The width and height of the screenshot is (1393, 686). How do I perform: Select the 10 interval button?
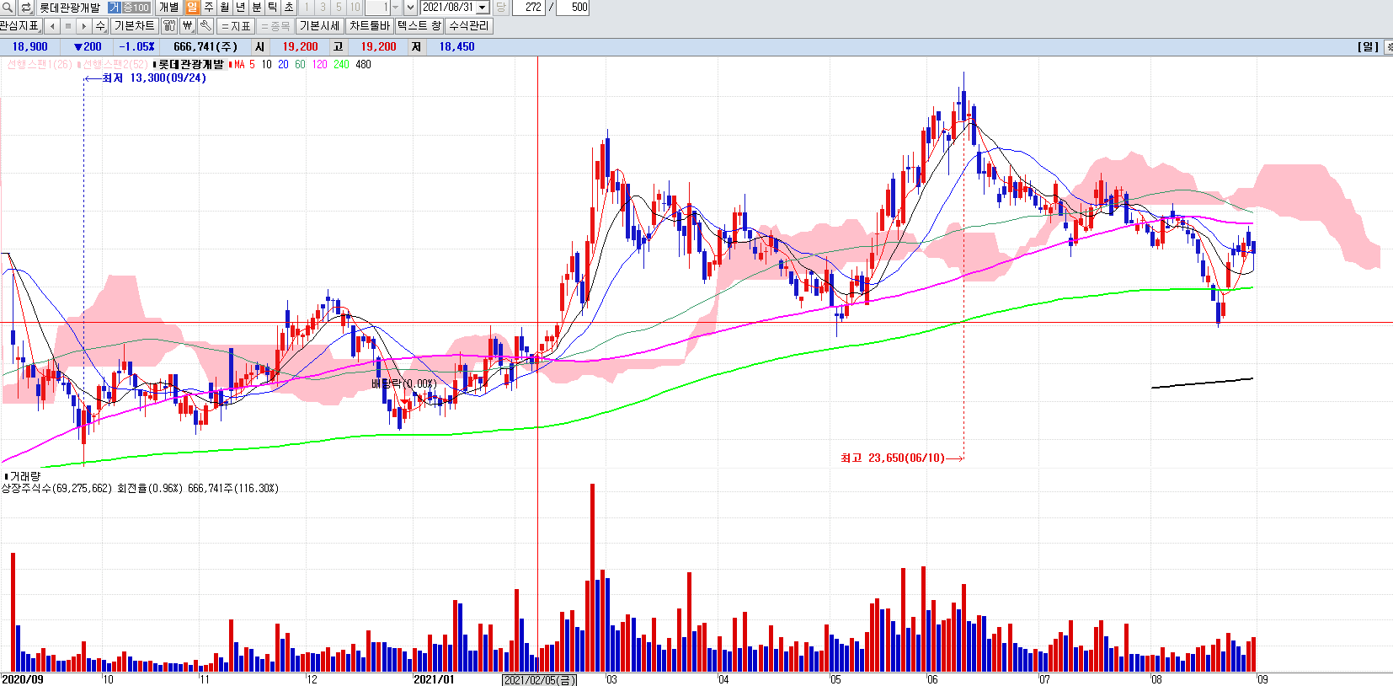pos(355,8)
